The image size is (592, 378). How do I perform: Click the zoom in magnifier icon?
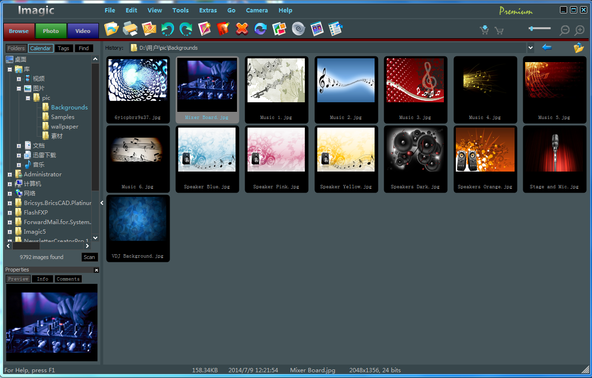tap(580, 31)
